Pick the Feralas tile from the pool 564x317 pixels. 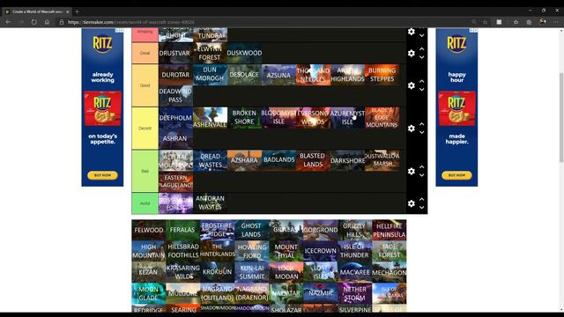click(x=182, y=230)
